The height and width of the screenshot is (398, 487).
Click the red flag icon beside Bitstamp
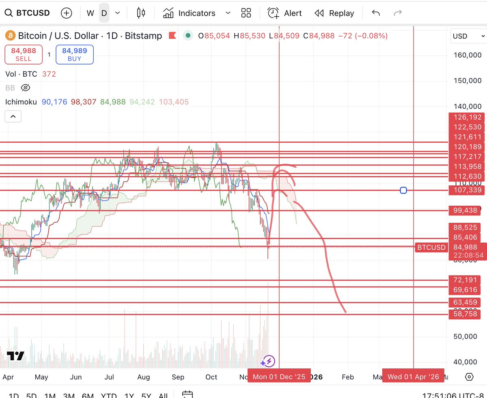[x=172, y=36]
